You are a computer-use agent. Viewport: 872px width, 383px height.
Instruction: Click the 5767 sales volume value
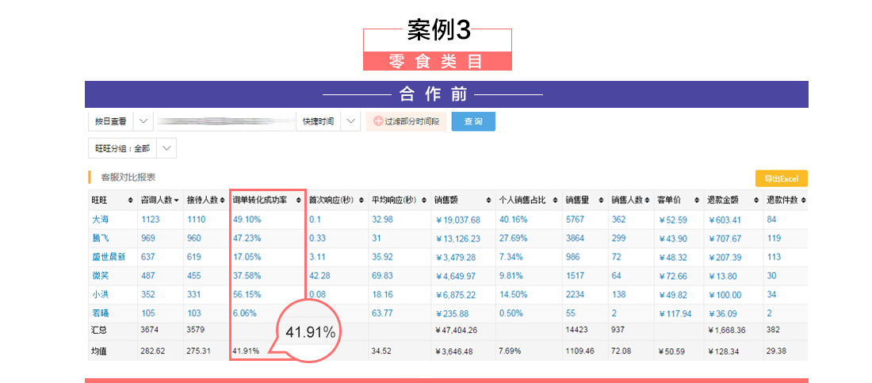click(575, 220)
